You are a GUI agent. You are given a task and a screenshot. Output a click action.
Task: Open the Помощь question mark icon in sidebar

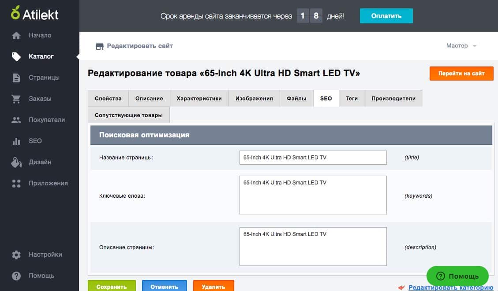click(16, 276)
